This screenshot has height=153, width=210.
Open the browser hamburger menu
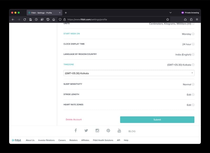[x=197, y=19]
